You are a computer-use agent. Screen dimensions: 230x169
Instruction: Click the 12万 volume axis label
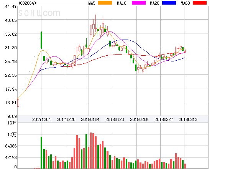click(x=12, y=134)
